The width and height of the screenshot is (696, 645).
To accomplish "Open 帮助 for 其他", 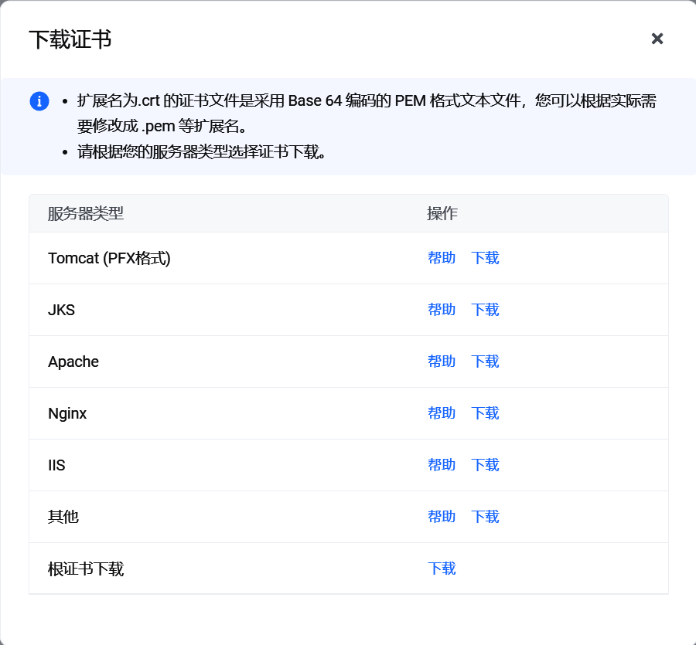I will (x=442, y=517).
